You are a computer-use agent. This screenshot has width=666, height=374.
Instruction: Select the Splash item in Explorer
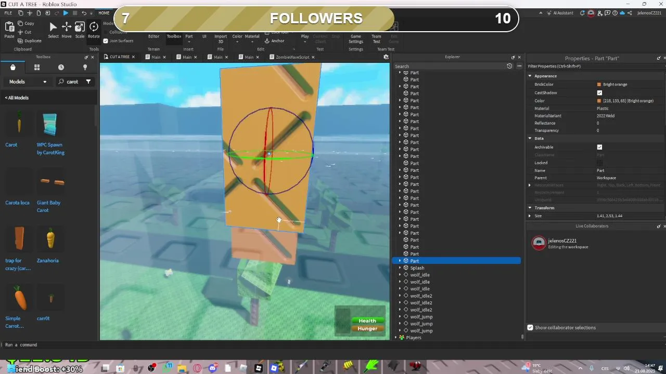[x=417, y=268]
